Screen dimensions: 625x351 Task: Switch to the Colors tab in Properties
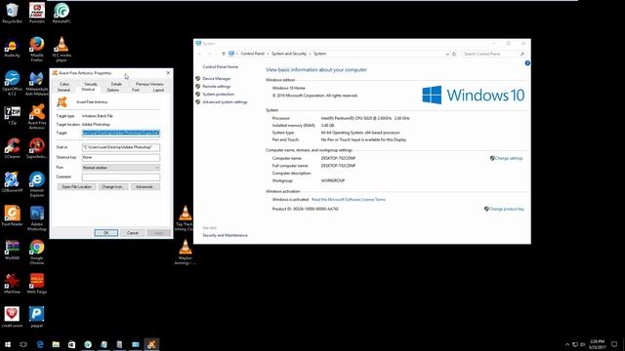pyautogui.click(x=64, y=84)
